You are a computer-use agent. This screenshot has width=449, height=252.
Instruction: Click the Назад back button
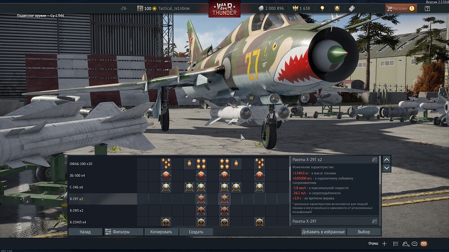[x=85, y=232]
